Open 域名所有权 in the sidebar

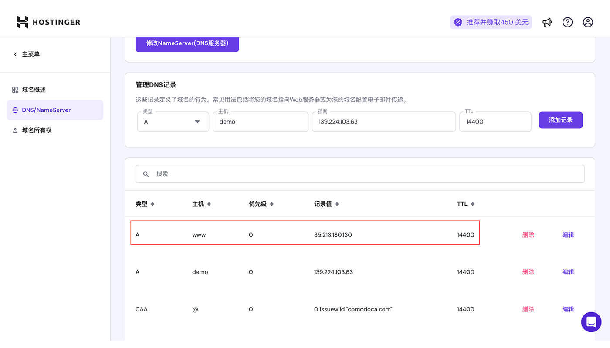point(55,130)
